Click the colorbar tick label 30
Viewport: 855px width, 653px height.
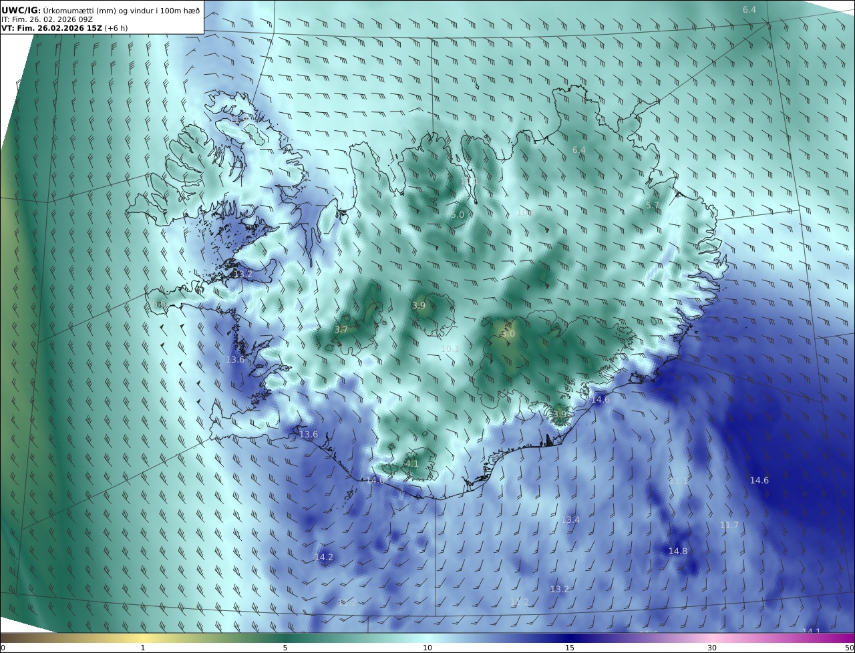coord(712,648)
